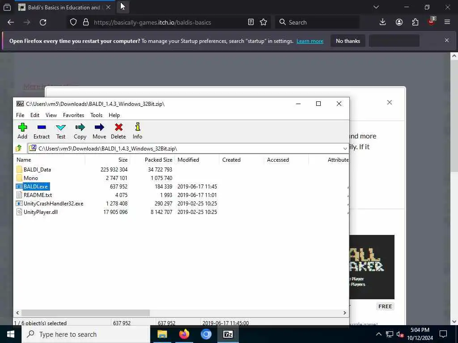This screenshot has width=458, height=343.
Task: Close the itch.io download popup dialog
Action: (390, 102)
